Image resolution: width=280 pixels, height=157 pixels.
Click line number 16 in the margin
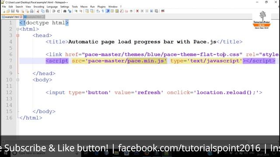[9, 118]
